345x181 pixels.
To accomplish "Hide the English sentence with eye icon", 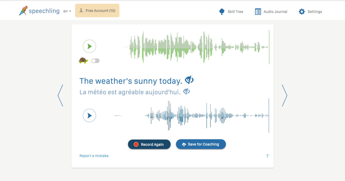I will pos(189,80).
